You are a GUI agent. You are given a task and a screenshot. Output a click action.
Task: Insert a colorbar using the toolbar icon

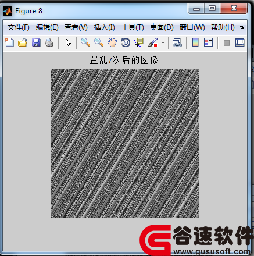(x=195, y=42)
